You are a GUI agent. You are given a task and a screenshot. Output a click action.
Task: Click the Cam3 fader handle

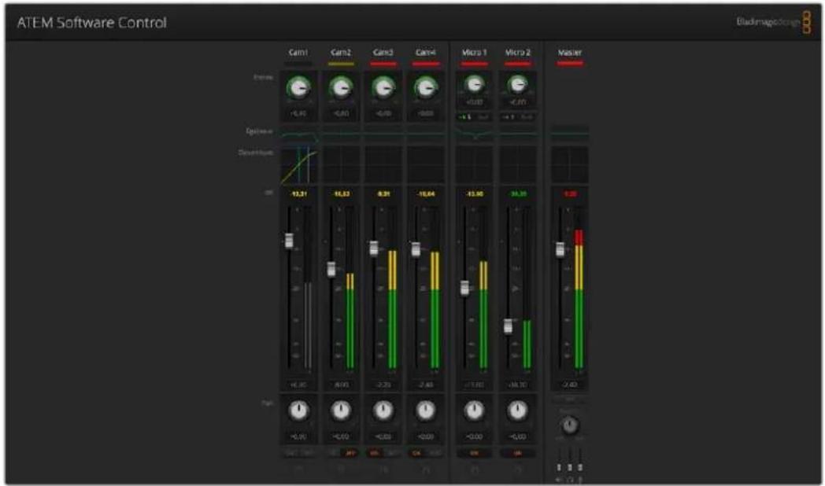[x=374, y=248]
